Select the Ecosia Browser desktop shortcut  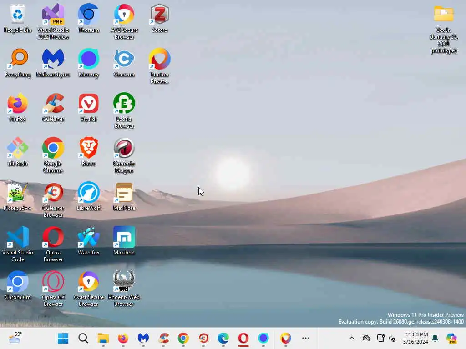tap(124, 110)
